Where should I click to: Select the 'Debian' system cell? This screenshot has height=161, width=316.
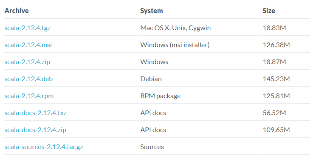pyautogui.click(x=151, y=79)
